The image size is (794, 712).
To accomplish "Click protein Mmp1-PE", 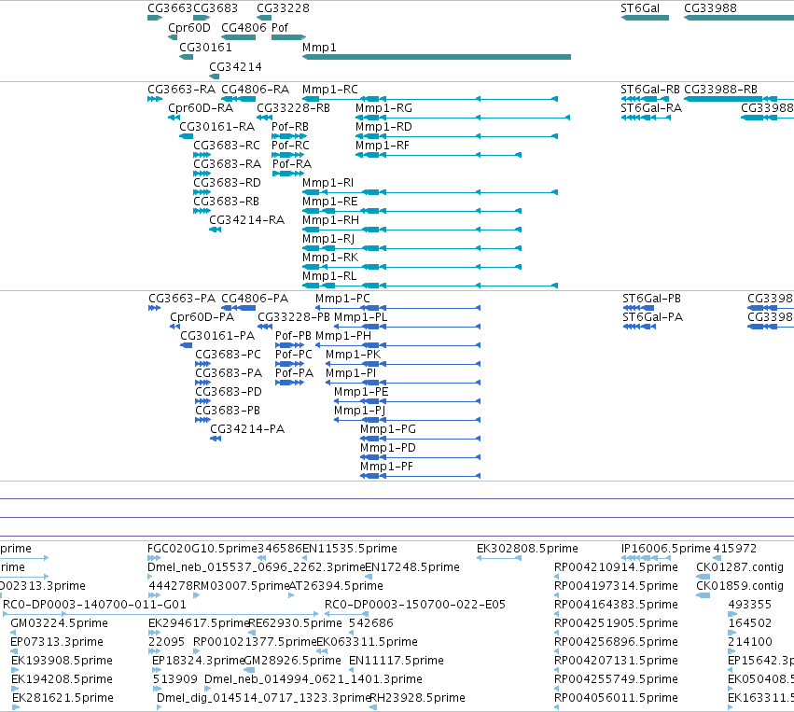I will click(x=407, y=401).
